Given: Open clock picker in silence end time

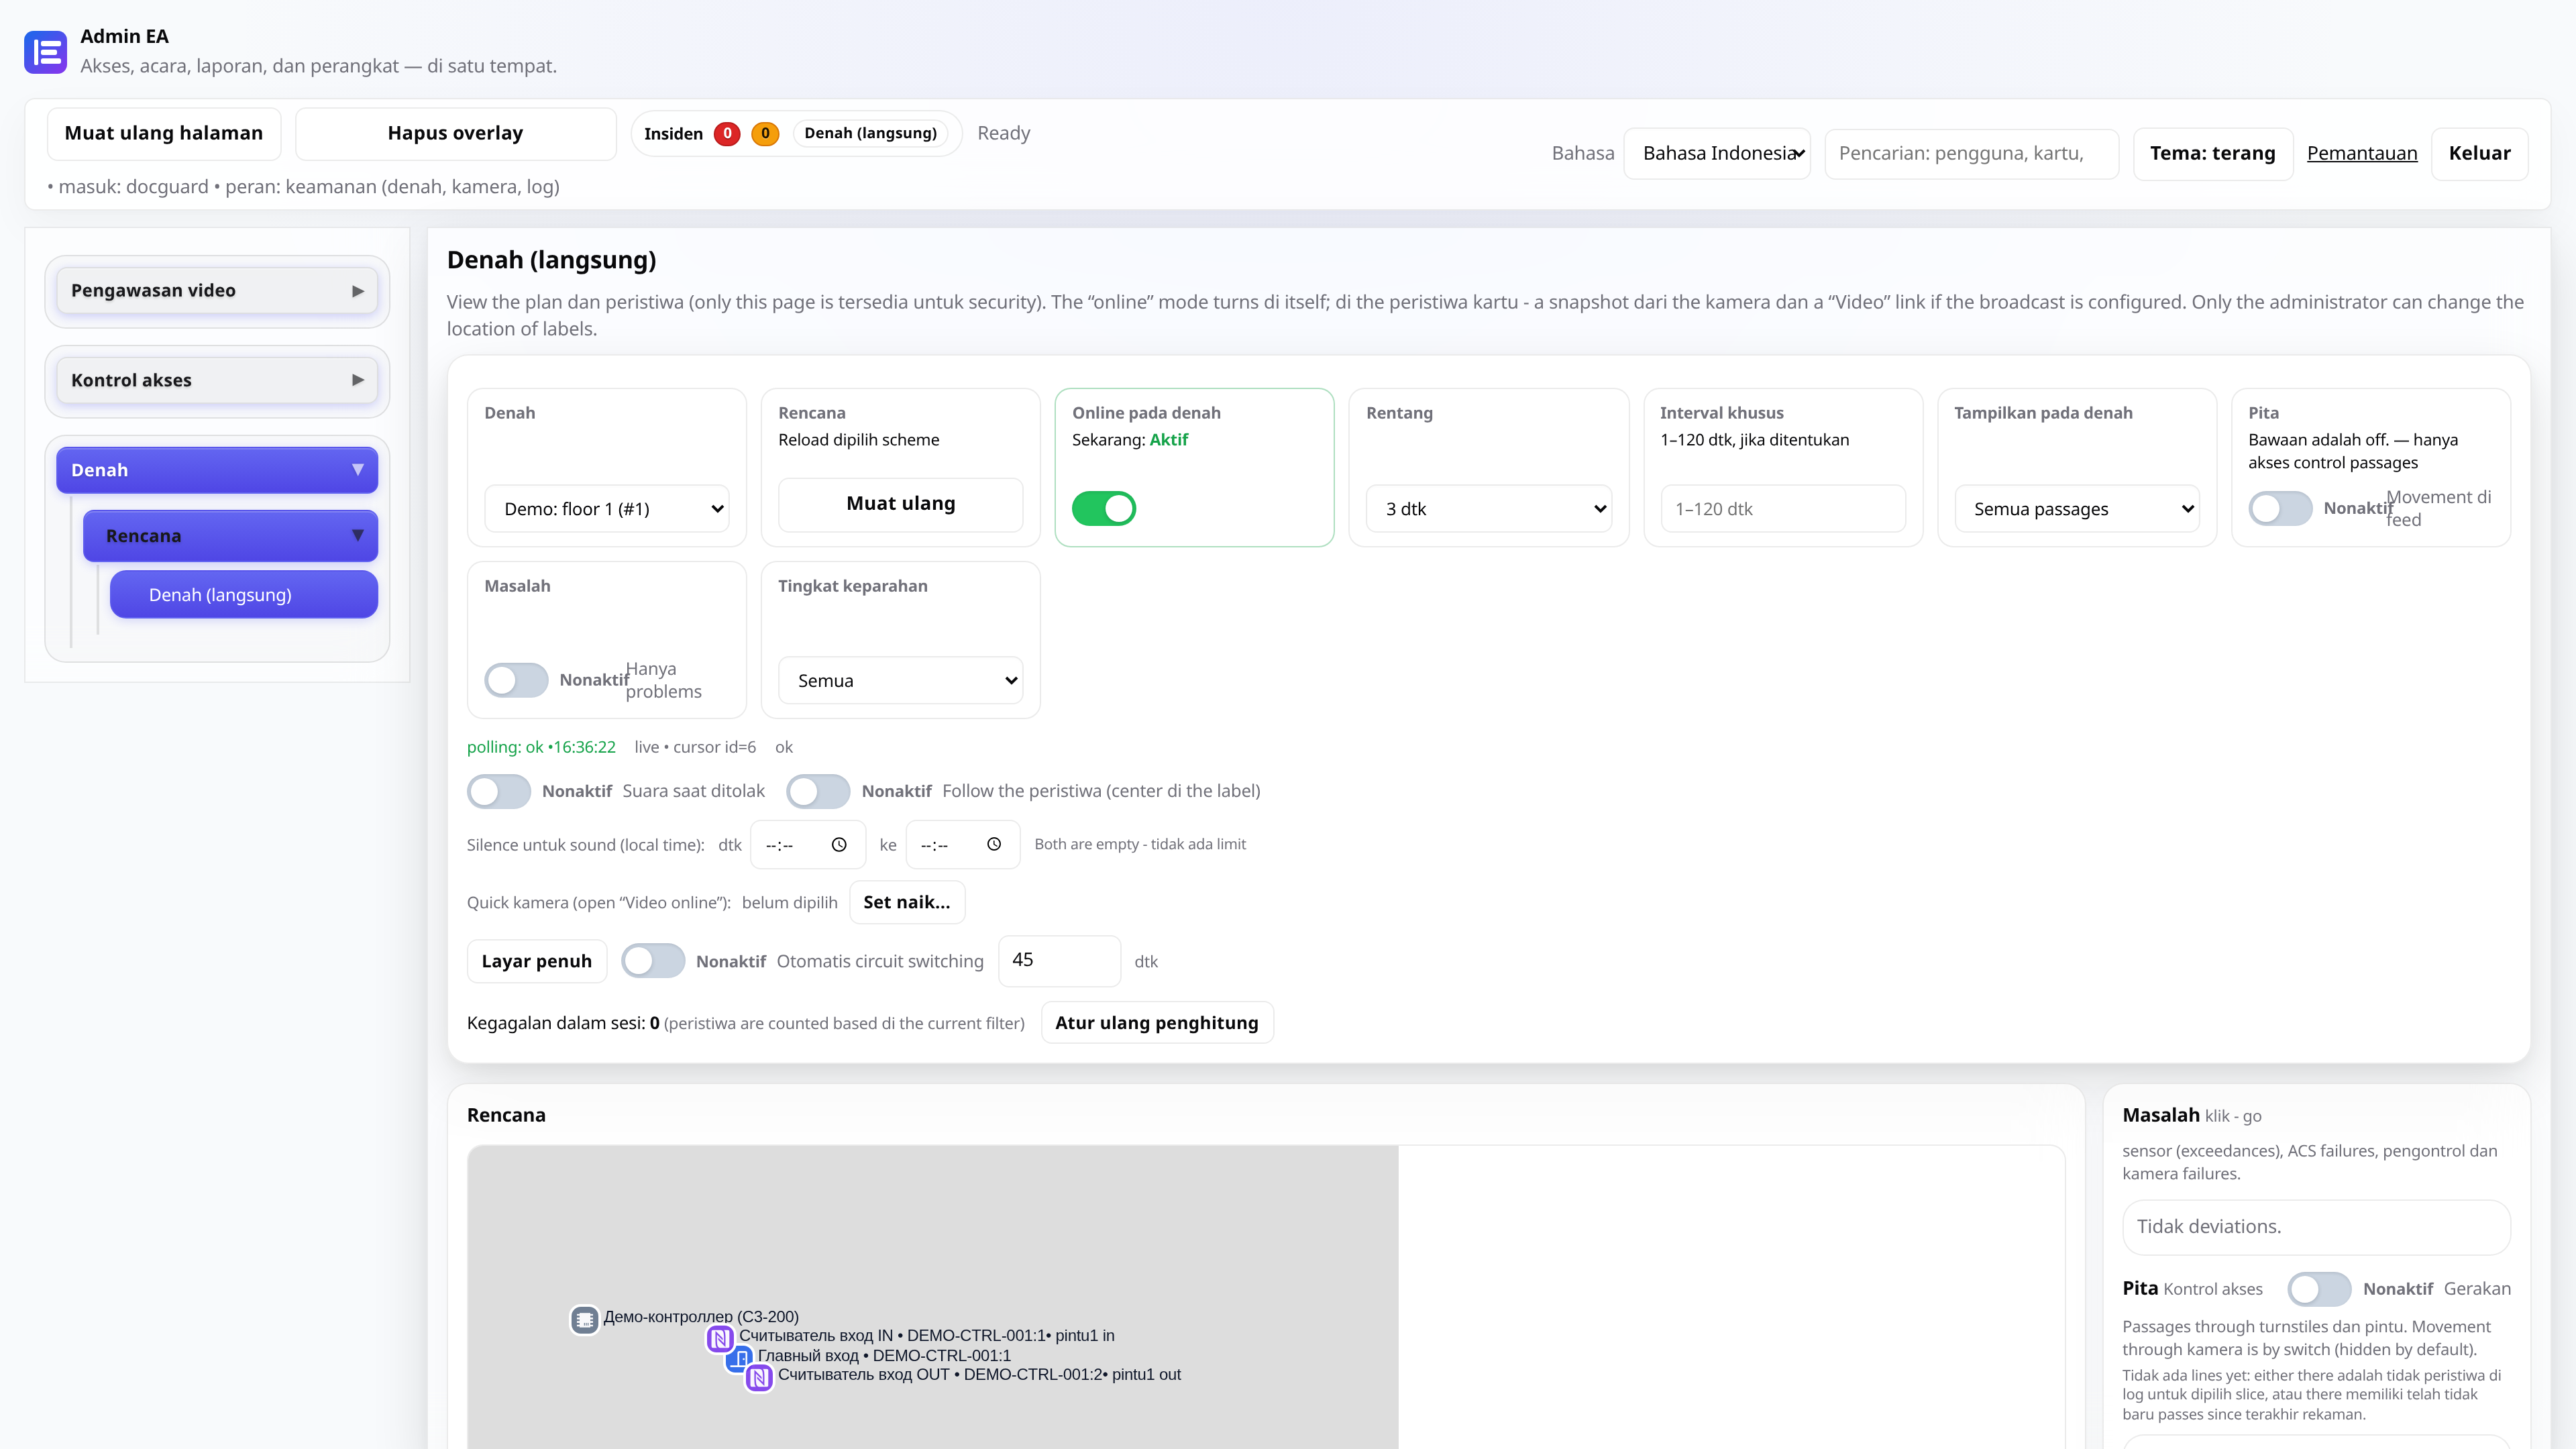Looking at the screenshot, I should [994, 844].
